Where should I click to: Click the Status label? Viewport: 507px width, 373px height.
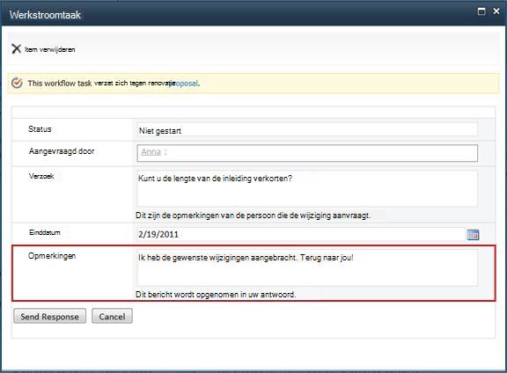click(40, 129)
